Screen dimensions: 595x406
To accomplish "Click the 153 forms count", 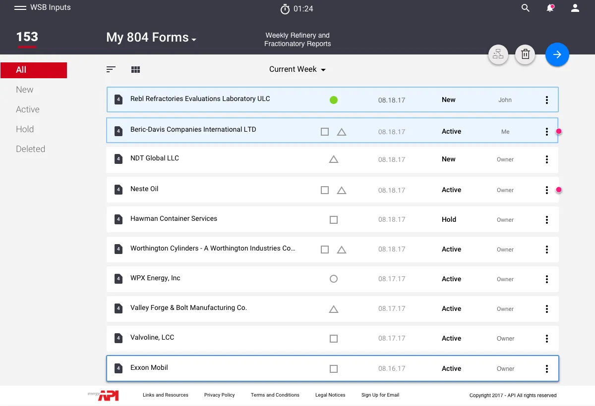I will [27, 37].
